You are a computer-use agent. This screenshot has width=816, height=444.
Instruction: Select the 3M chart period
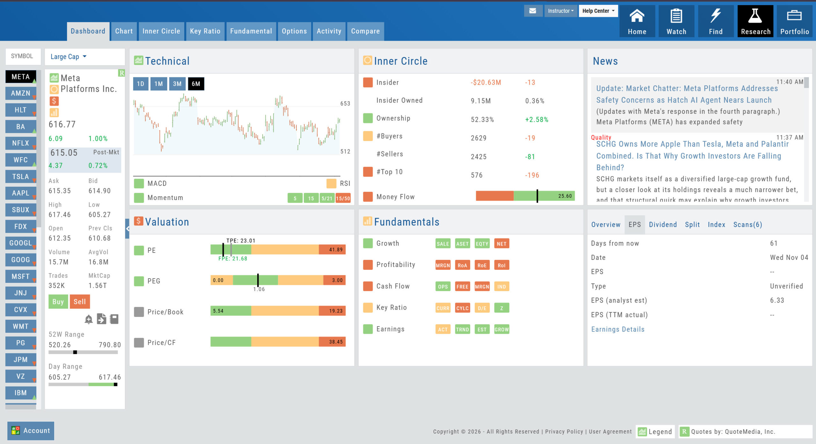pos(177,84)
